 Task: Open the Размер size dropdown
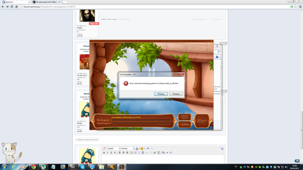(128, 149)
